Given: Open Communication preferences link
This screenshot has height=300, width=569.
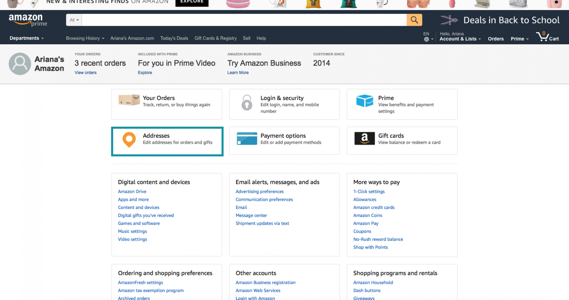Looking at the screenshot, I should [264, 200].
